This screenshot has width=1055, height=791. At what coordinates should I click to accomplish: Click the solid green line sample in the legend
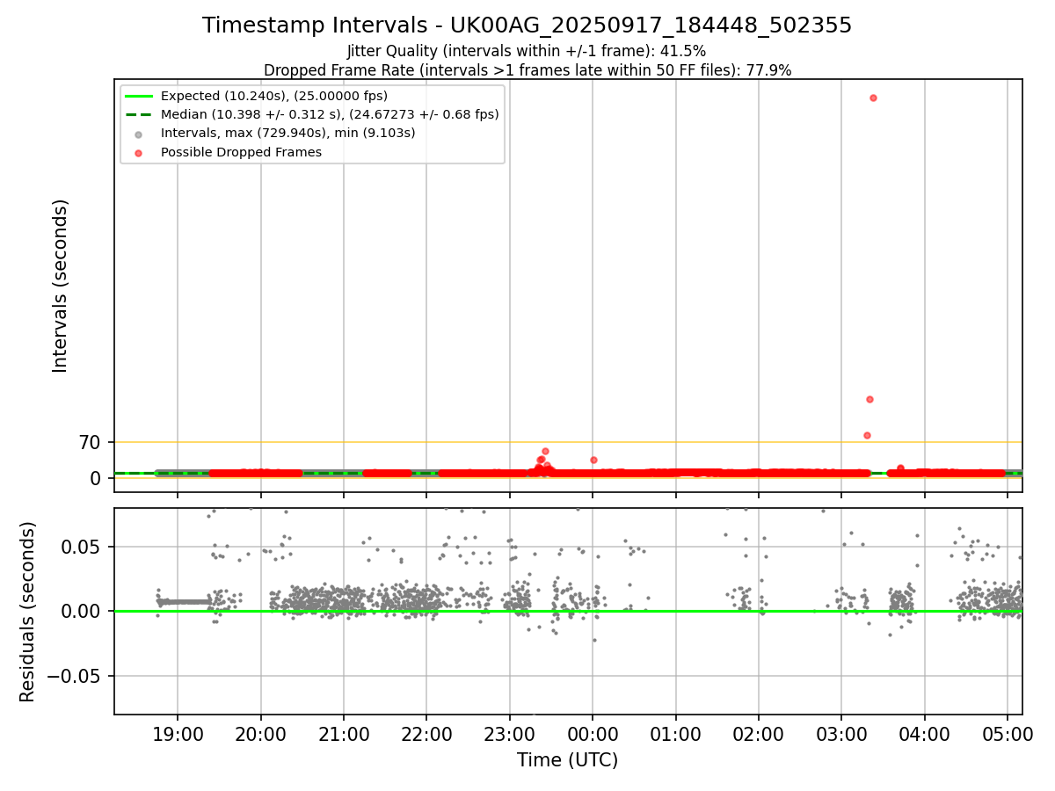pos(139,96)
